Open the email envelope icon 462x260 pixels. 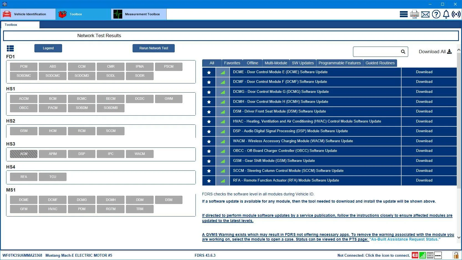click(x=425, y=14)
